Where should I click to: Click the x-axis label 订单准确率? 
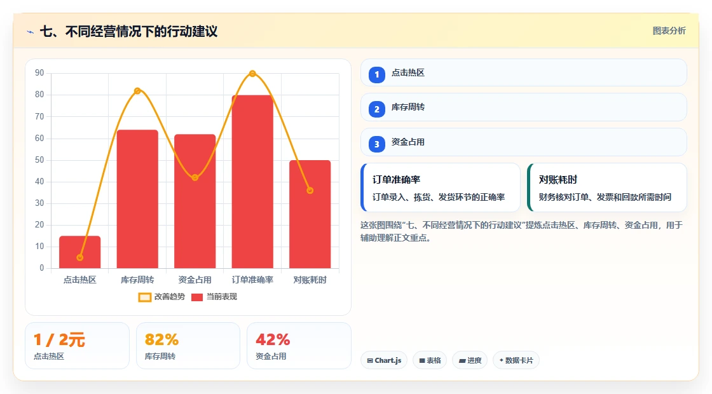[252, 280]
